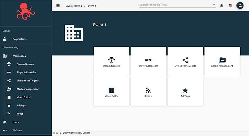Click the Workspaces building icon in sidebar
The height and width of the screenshot is (136, 249).
[5, 56]
